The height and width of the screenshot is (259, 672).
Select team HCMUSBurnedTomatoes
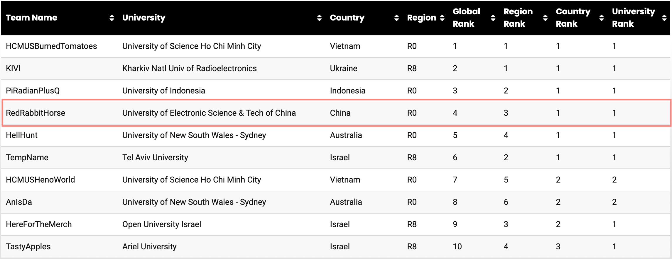[x=51, y=46]
